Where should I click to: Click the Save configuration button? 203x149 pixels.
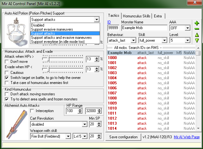124,137
